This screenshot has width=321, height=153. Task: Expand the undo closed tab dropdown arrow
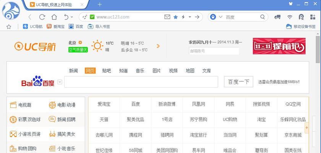pos(72,17)
